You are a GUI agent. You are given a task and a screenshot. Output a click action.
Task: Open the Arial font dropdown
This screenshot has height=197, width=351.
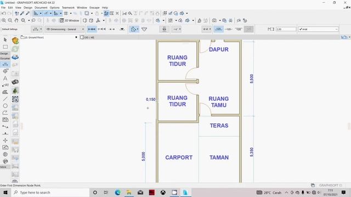(318, 29)
